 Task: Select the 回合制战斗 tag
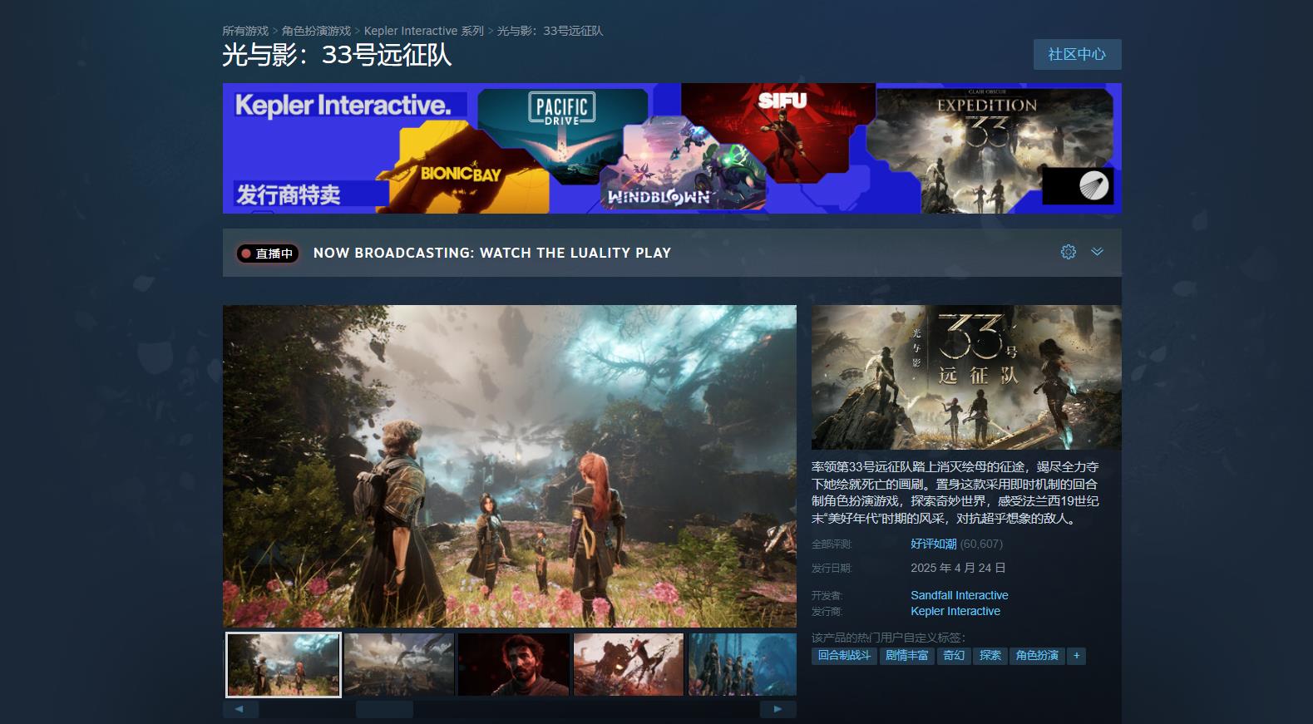tap(843, 656)
